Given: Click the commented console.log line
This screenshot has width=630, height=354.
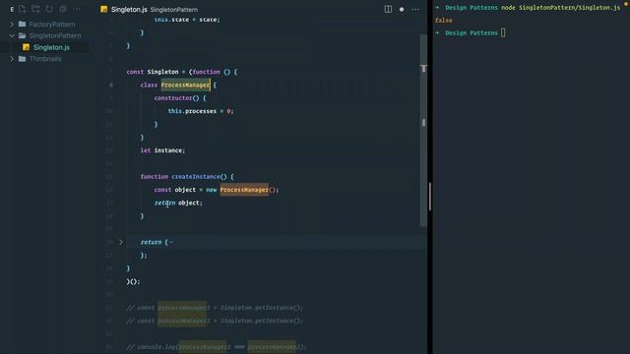Looking at the screenshot, I should [217, 347].
